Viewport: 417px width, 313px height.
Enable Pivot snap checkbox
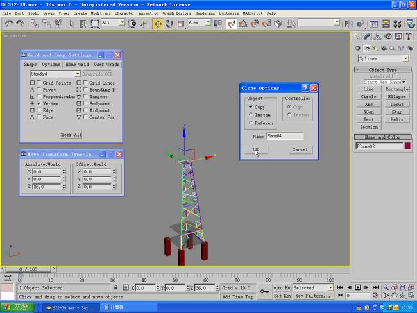pyautogui.click(x=39, y=89)
